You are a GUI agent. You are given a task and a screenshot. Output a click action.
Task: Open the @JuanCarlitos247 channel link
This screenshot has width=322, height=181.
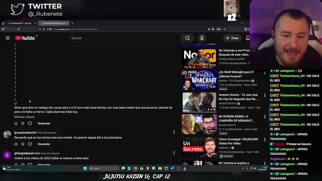[x=26, y=133]
